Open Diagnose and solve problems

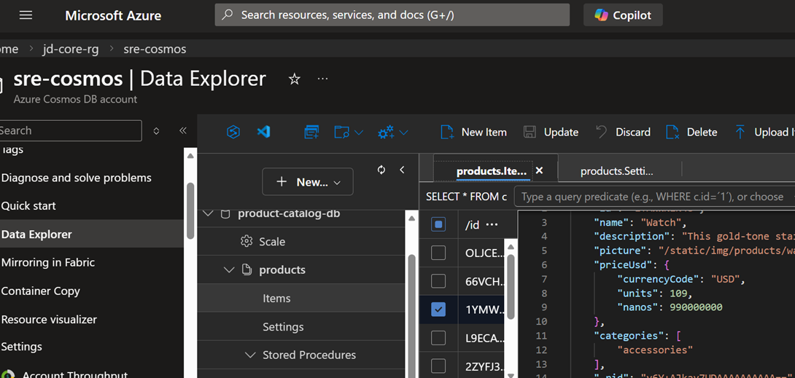76,178
